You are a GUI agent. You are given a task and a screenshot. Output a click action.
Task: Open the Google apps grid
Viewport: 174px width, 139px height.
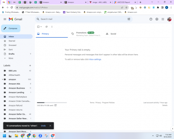(163, 19)
